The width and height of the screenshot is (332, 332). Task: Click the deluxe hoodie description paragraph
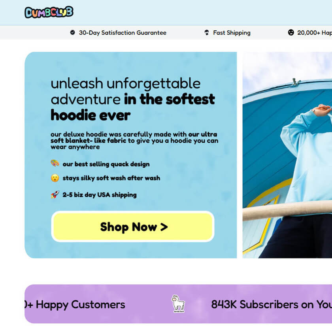(134, 141)
